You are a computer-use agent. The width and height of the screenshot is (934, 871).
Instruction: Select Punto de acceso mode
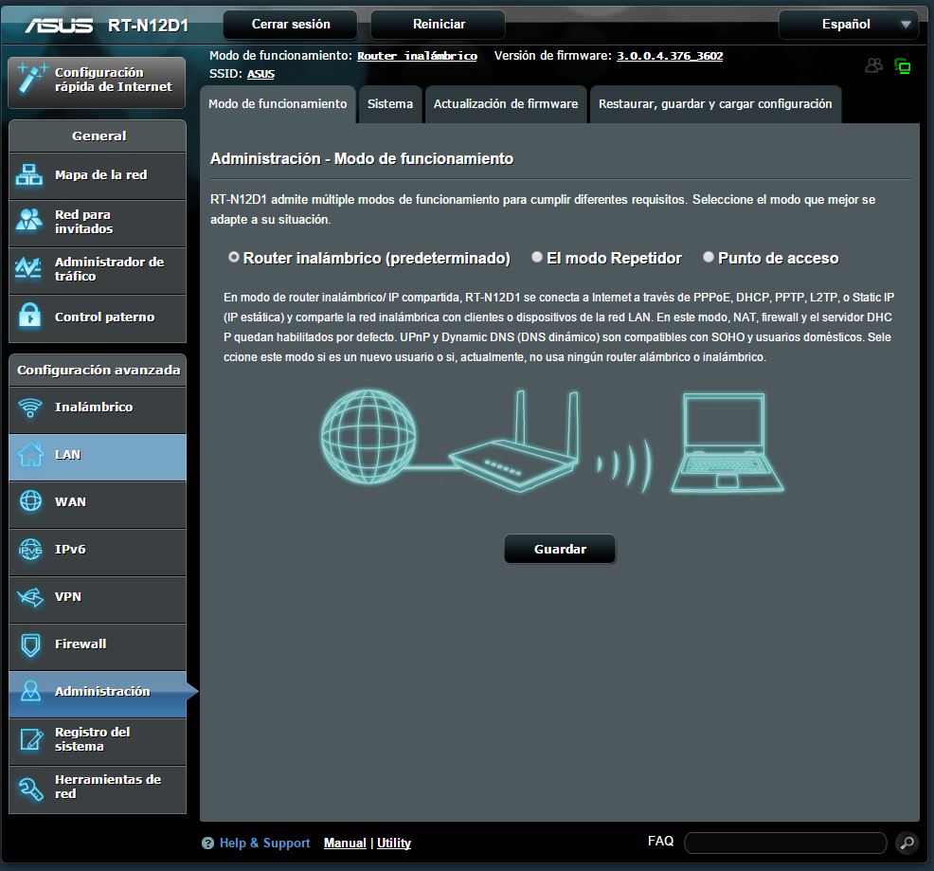click(709, 257)
